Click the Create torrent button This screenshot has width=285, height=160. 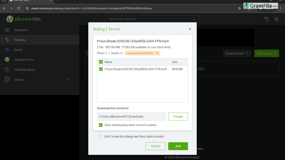tap(237, 53)
